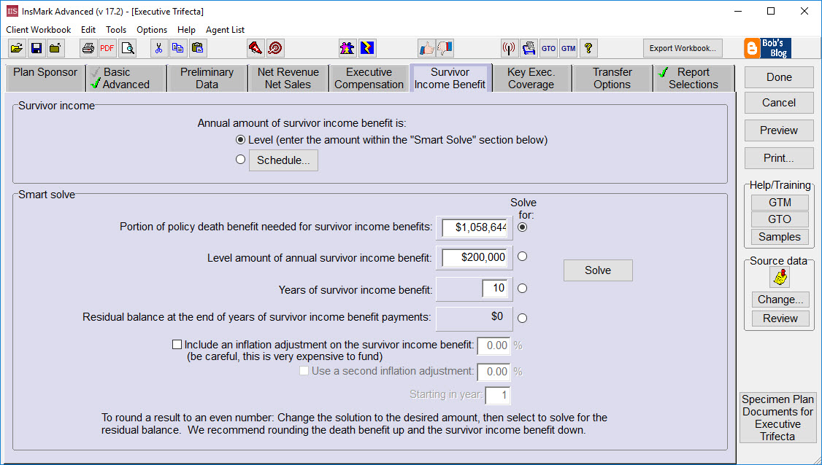
Task: Click the Starting in year input field
Action: pos(497,394)
